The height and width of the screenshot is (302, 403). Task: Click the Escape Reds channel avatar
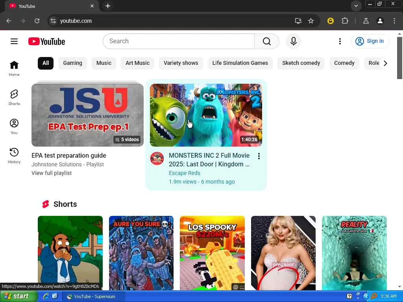tap(157, 158)
